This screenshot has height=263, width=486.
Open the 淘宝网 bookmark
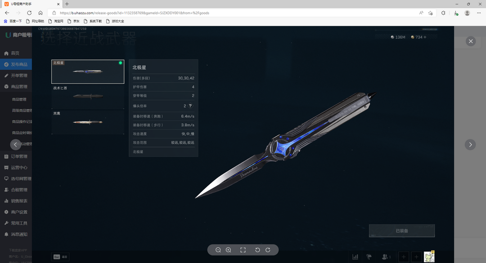(x=56, y=21)
